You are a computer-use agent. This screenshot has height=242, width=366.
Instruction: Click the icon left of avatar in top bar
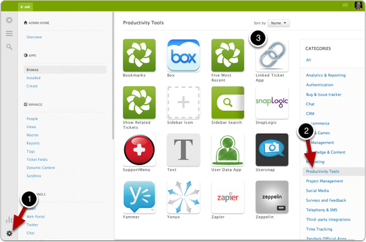[345, 5]
